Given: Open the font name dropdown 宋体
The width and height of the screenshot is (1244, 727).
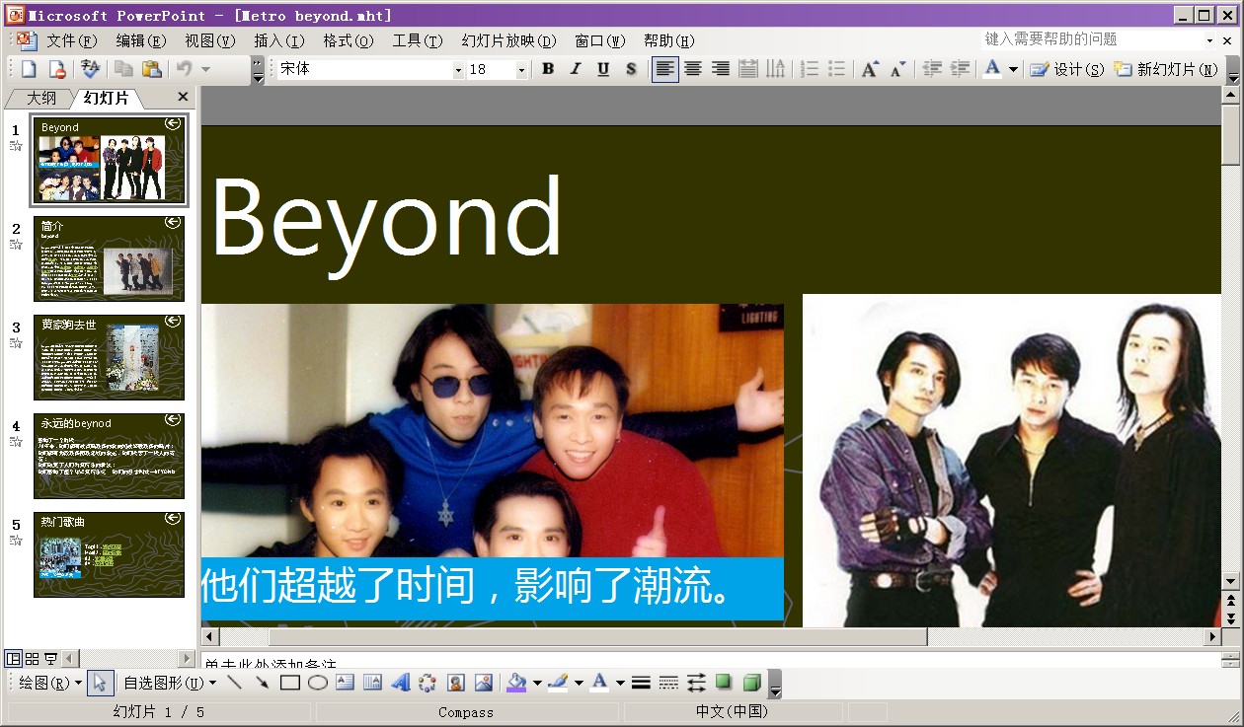Looking at the screenshot, I should pos(458,69).
